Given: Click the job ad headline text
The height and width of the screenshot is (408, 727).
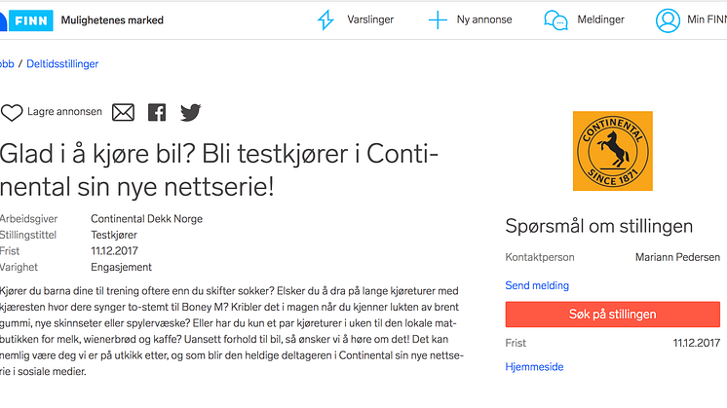Looking at the screenshot, I should [219, 170].
